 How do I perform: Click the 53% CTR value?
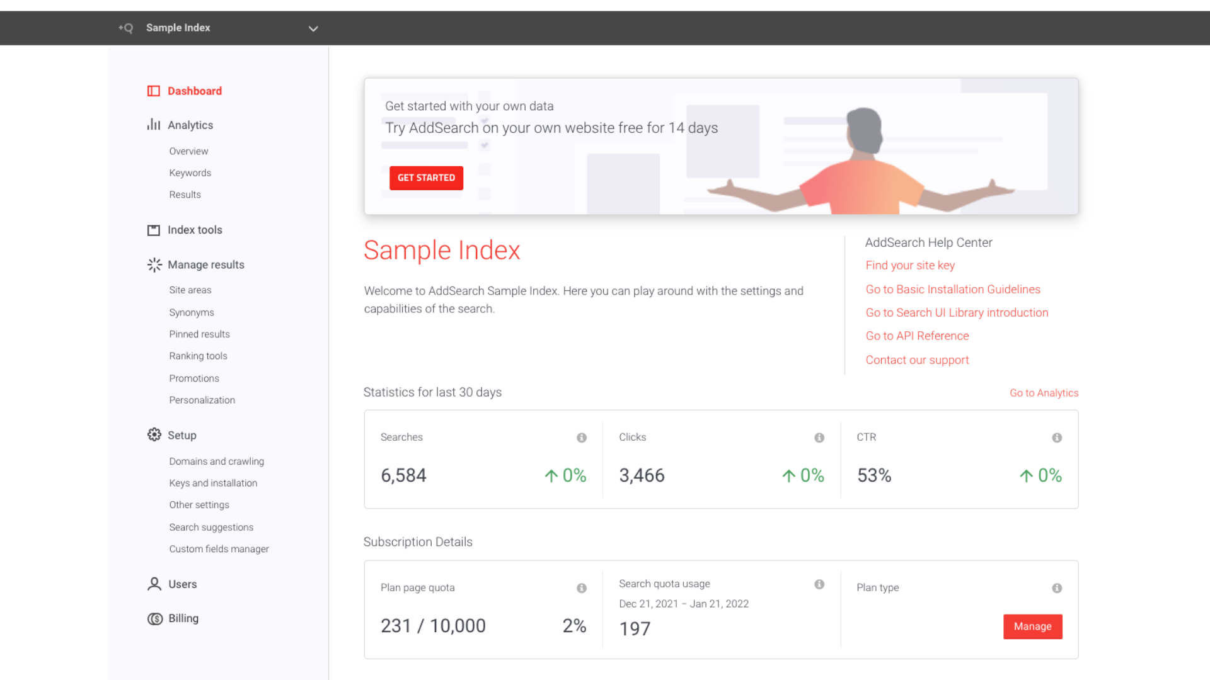point(874,475)
